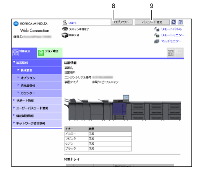Select the サポート情報 menu item
This screenshot has width=204, height=177.
click(37, 101)
